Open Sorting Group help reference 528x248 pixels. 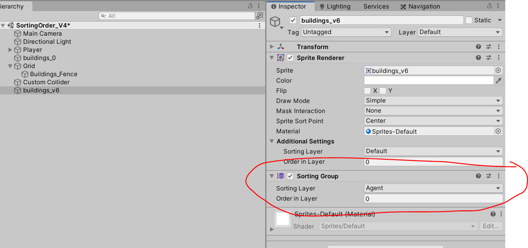(x=478, y=176)
